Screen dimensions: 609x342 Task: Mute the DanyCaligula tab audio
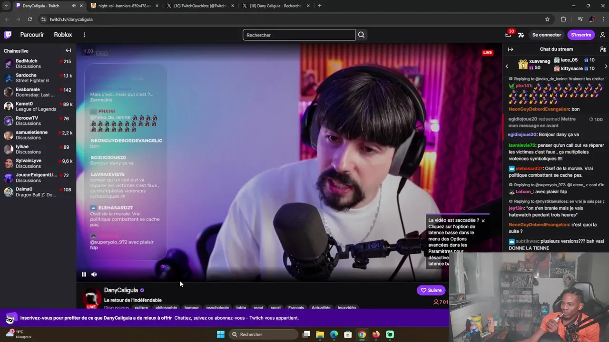(73, 6)
